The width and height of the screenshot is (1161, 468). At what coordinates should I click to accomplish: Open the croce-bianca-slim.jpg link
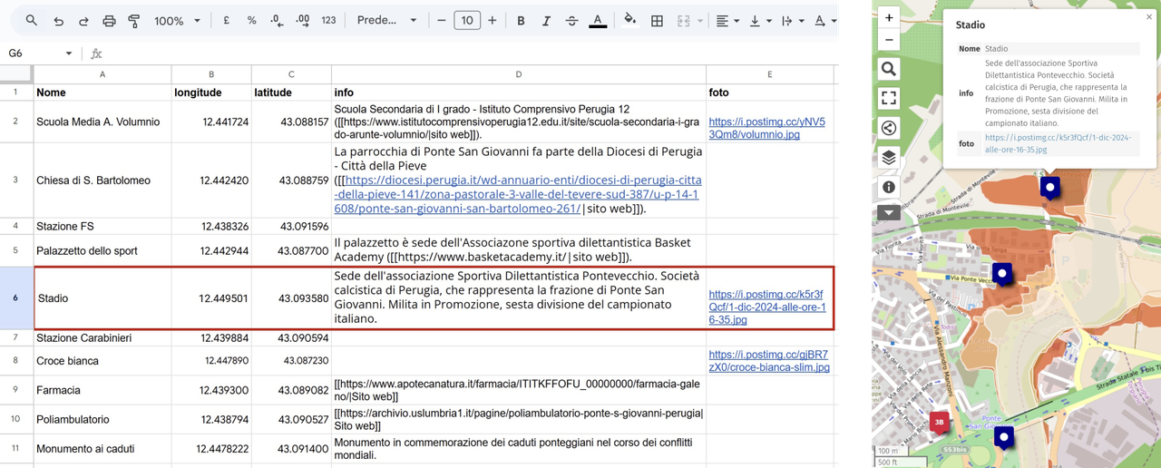click(x=769, y=361)
